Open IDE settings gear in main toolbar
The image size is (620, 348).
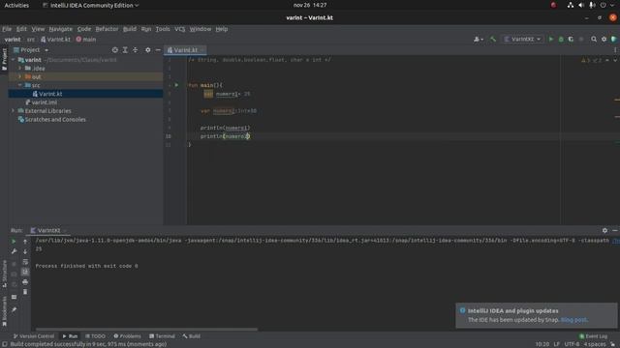(604, 39)
